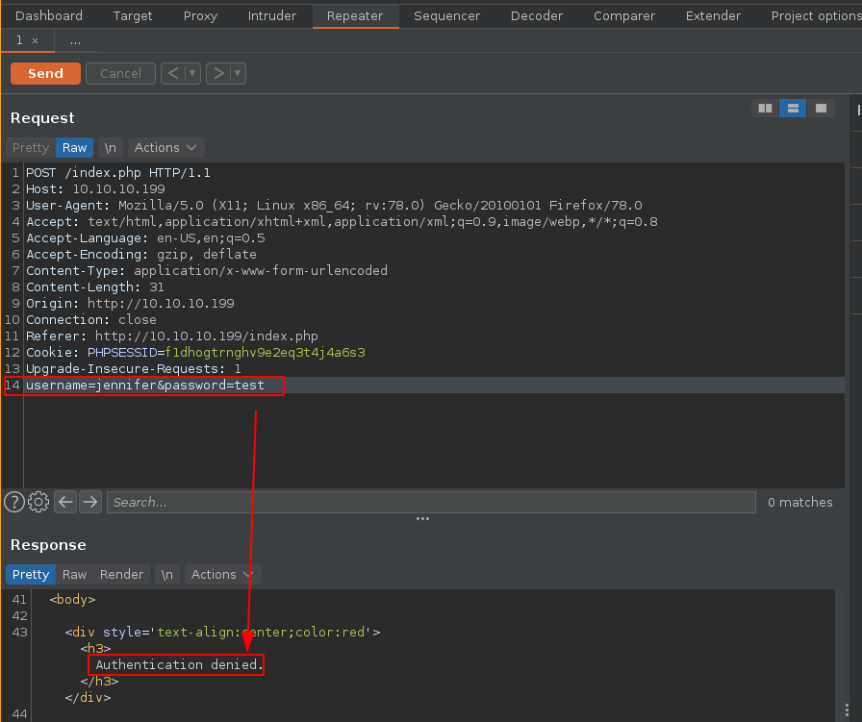Toggle \n non-printable characters in Response

point(167,574)
